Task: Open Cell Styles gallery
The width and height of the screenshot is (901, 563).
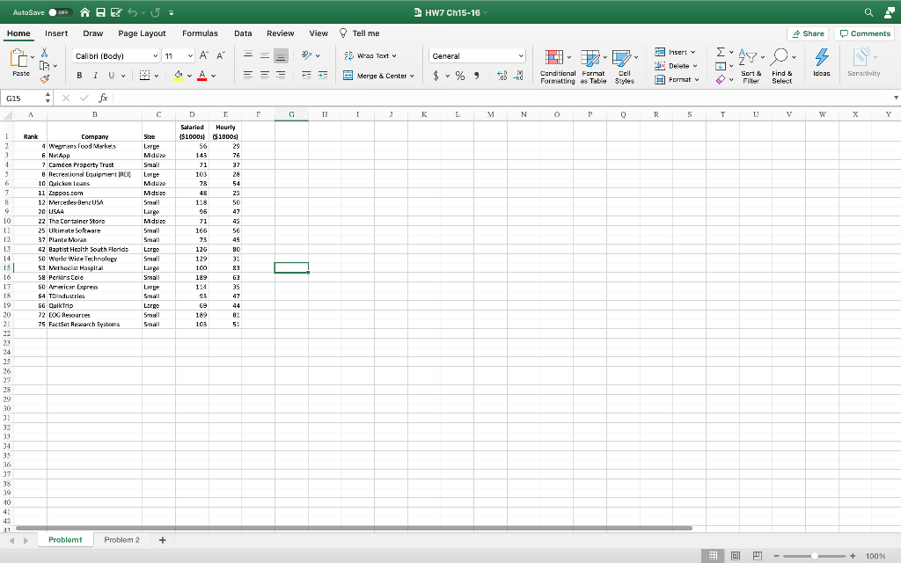Action: coord(625,67)
